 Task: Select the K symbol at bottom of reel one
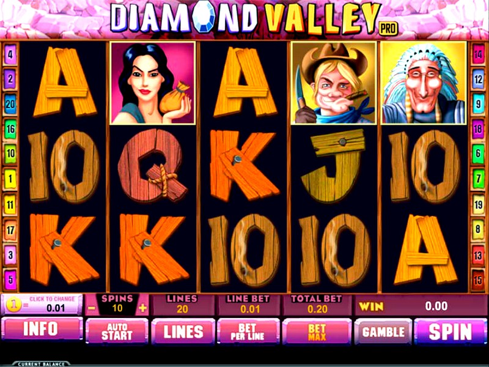64,250
